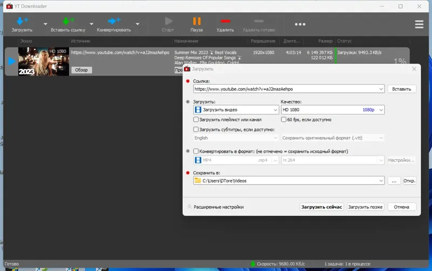Click the Отмена cancel button
Viewport: 432px width, 271px height.
pos(401,207)
